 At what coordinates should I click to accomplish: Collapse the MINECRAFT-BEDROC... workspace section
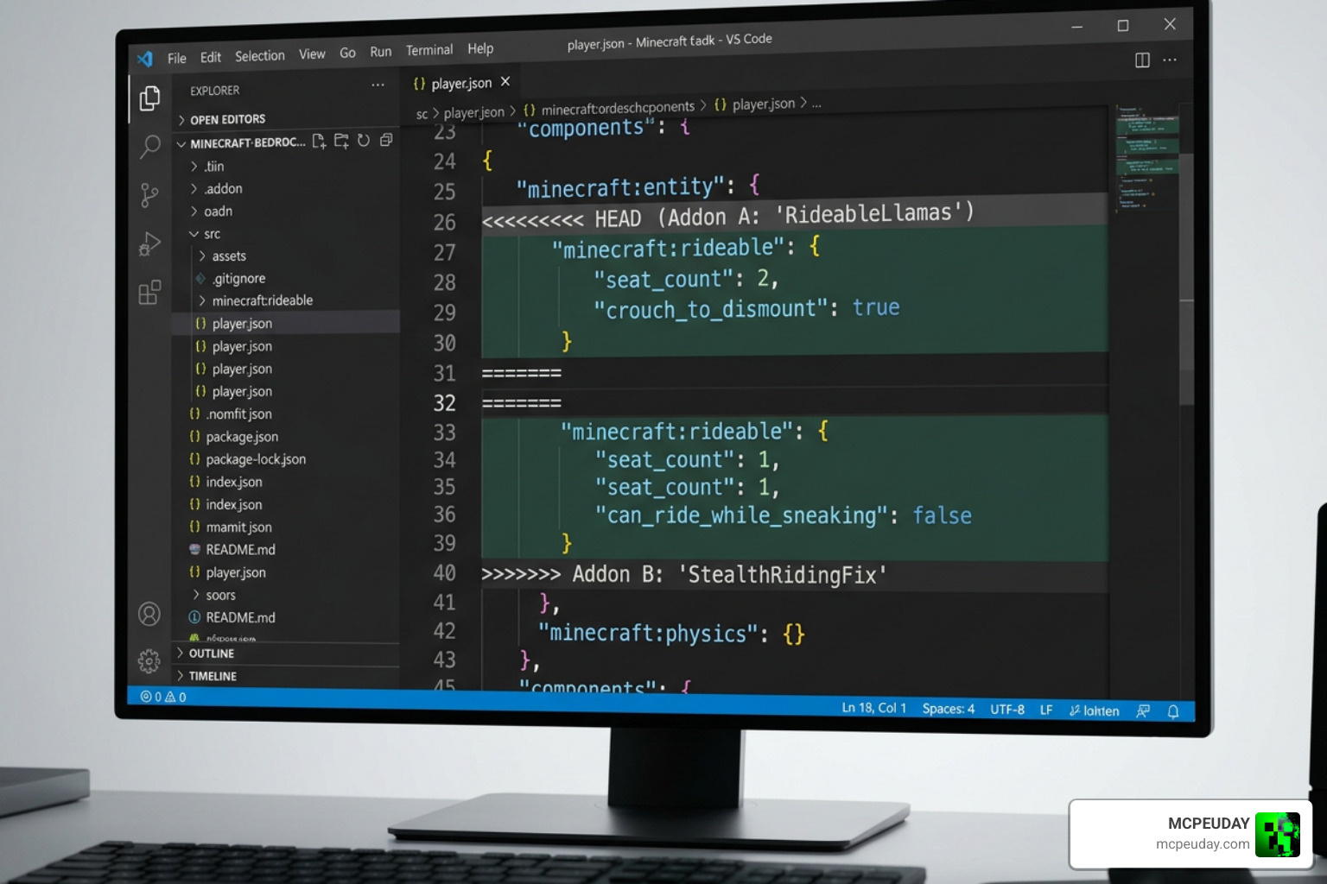click(x=241, y=142)
